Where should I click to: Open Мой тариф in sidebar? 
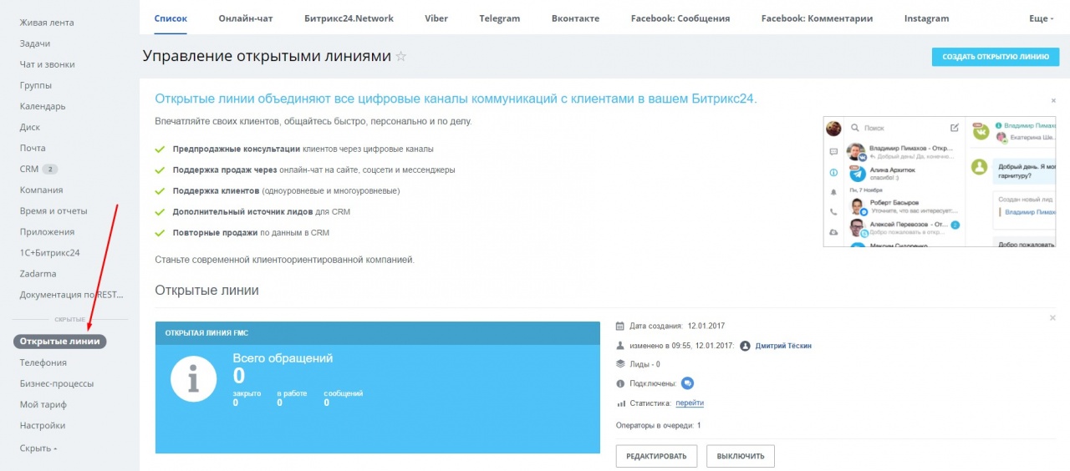(43, 404)
